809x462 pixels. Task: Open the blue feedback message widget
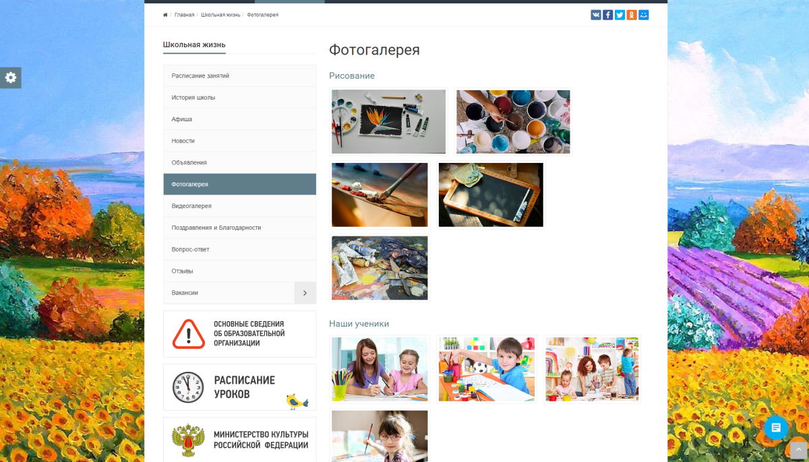tap(776, 428)
